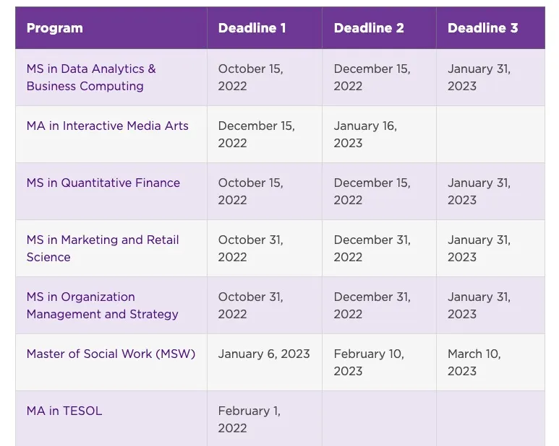Click the Deadline 1 column header
Screen dimensions: 559x446
pyautogui.click(x=252, y=28)
